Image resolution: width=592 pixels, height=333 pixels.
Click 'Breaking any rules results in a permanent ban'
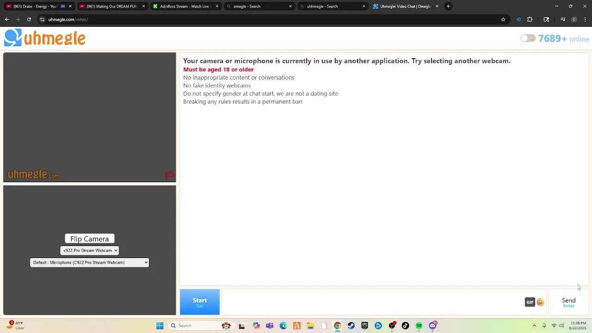(x=242, y=102)
